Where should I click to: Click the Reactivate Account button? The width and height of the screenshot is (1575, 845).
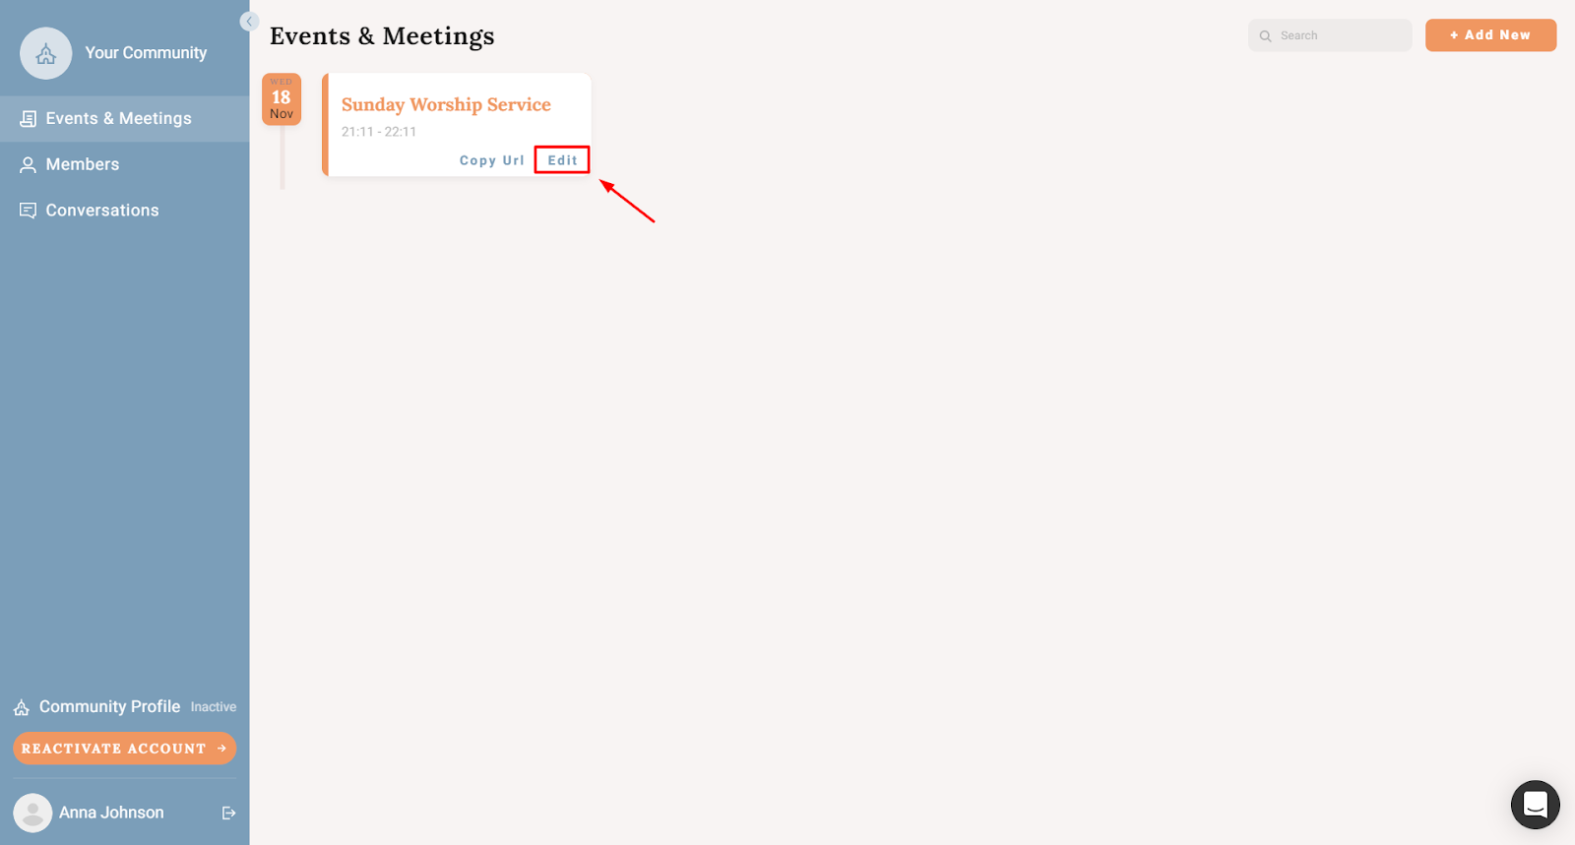tap(125, 749)
